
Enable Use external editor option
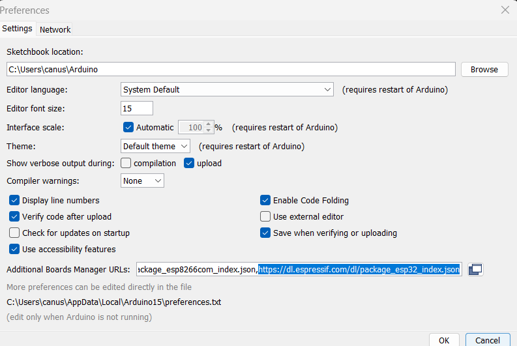tap(265, 217)
